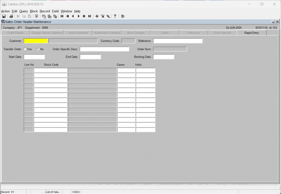Click the '24-JUN-2025' date text
The image size is (281, 194).
tap(234, 28)
